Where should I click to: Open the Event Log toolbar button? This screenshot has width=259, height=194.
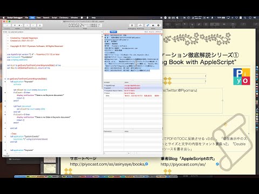click(140, 25)
